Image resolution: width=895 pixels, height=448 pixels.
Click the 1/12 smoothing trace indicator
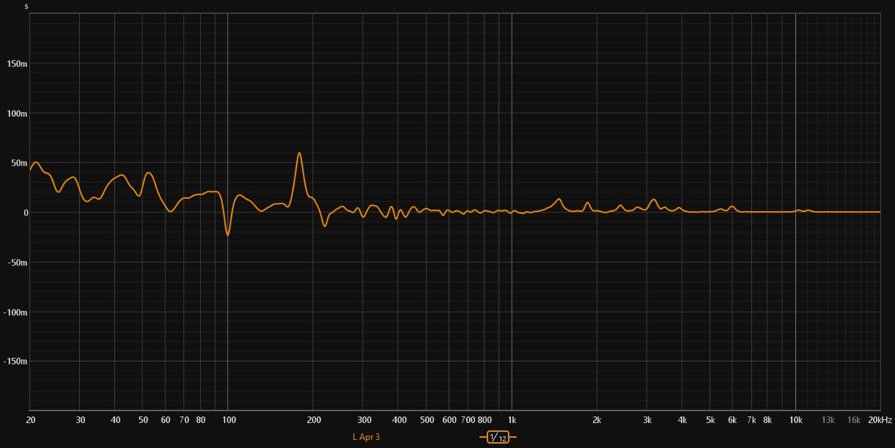(498, 437)
